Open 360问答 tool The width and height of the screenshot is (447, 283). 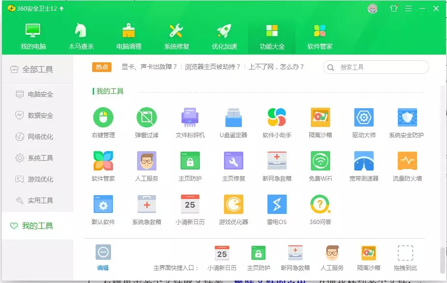(x=321, y=210)
